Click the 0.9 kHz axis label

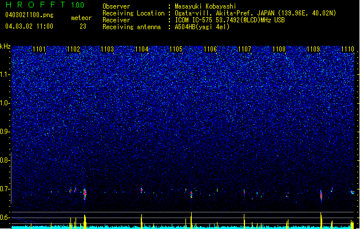pyautogui.click(x=5, y=132)
